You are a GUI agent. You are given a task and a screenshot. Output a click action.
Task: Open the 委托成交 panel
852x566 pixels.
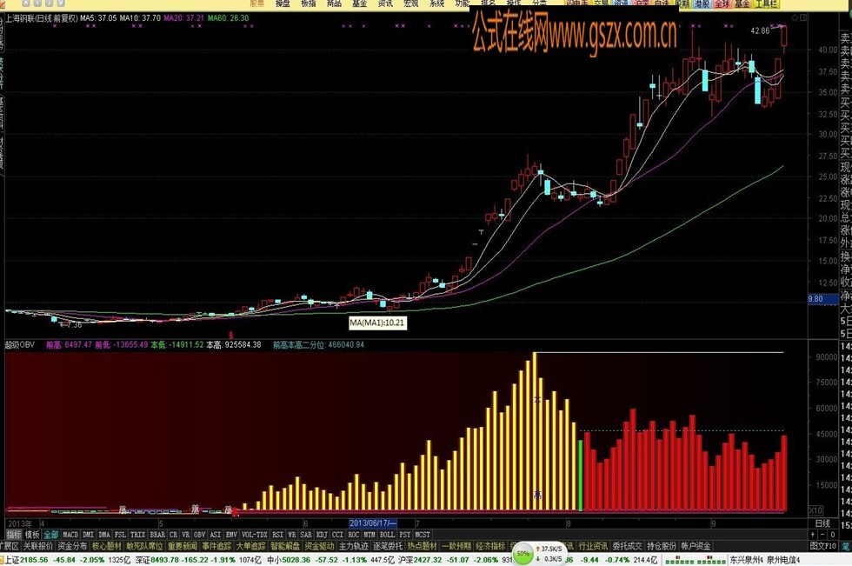[627, 545]
